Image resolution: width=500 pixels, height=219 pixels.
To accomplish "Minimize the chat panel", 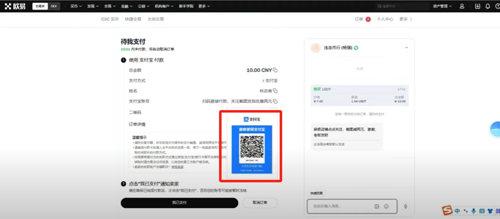I will pos(407,48).
